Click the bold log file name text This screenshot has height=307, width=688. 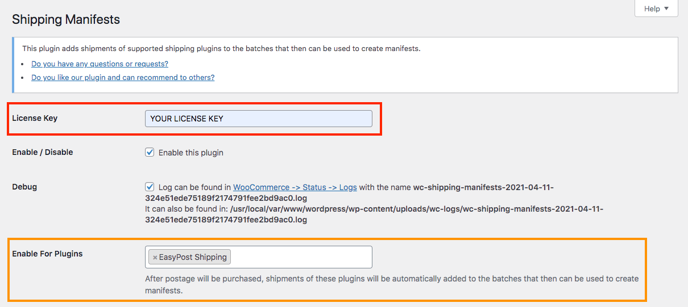click(x=483, y=187)
